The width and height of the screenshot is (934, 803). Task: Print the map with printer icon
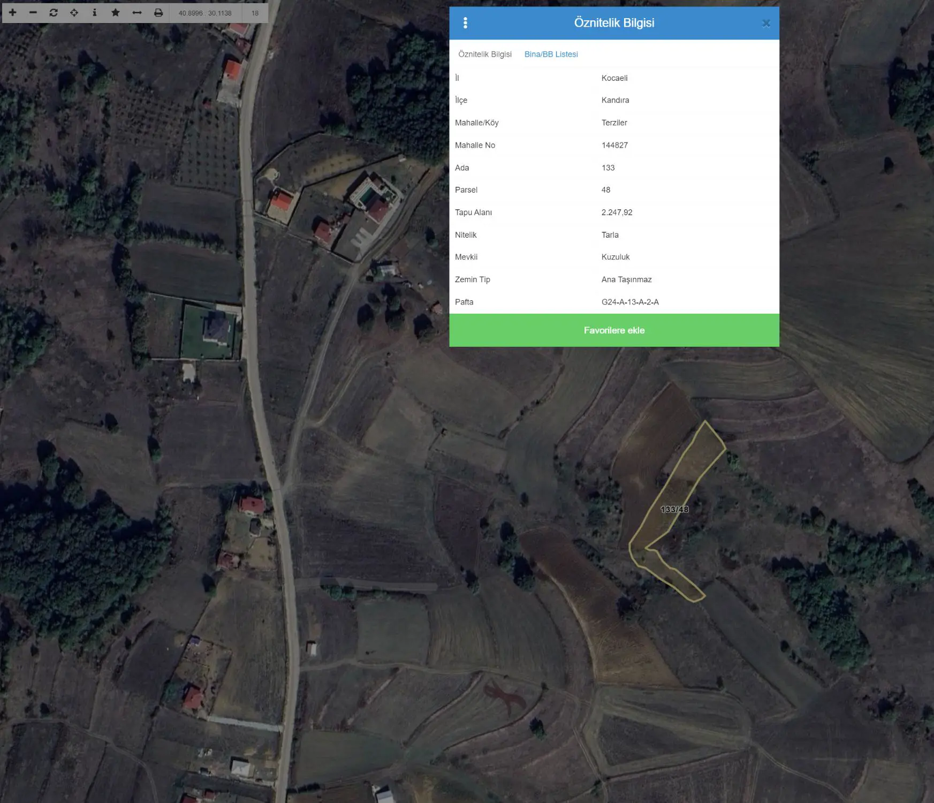(x=158, y=12)
